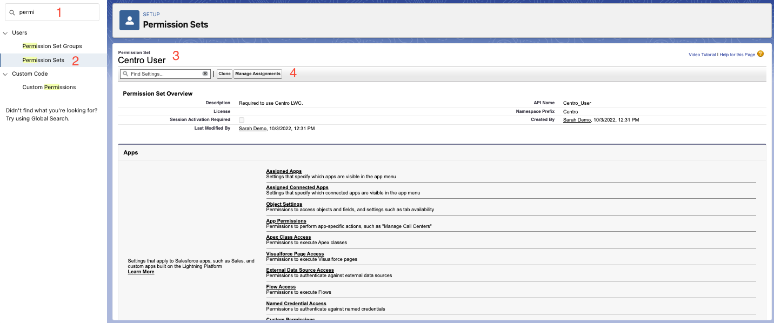Click the Learn More link
Viewport: 774px width, 323px height.
point(141,272)
